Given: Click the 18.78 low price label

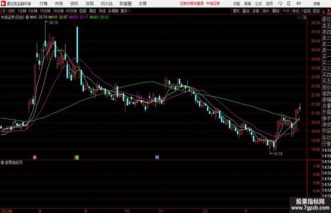Looking at the screenshot, I should [278, 154].
